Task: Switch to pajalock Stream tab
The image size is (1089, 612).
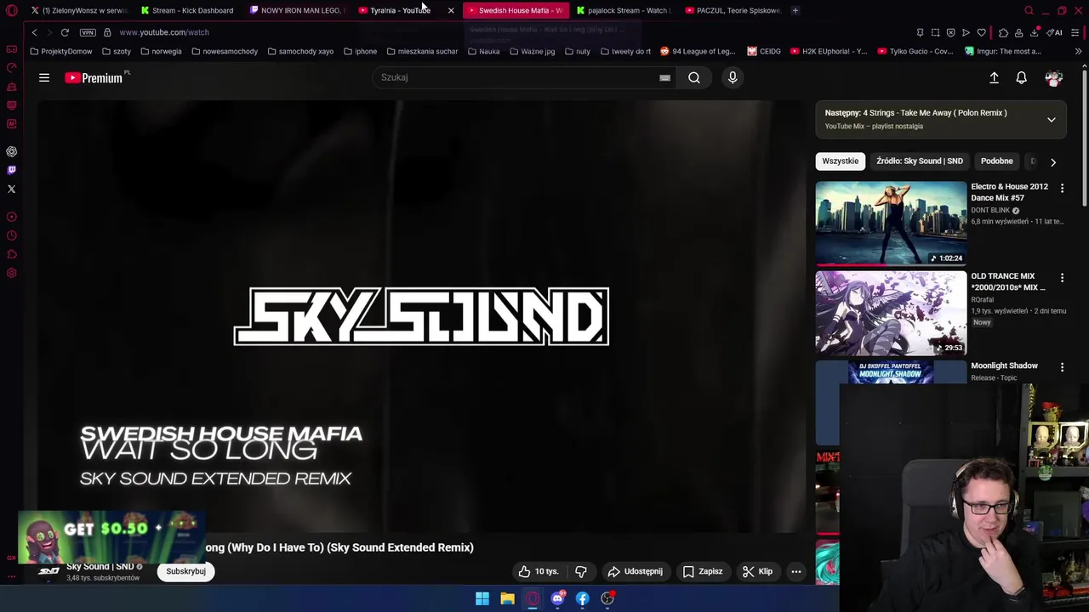Action: (x=624, y=10)
